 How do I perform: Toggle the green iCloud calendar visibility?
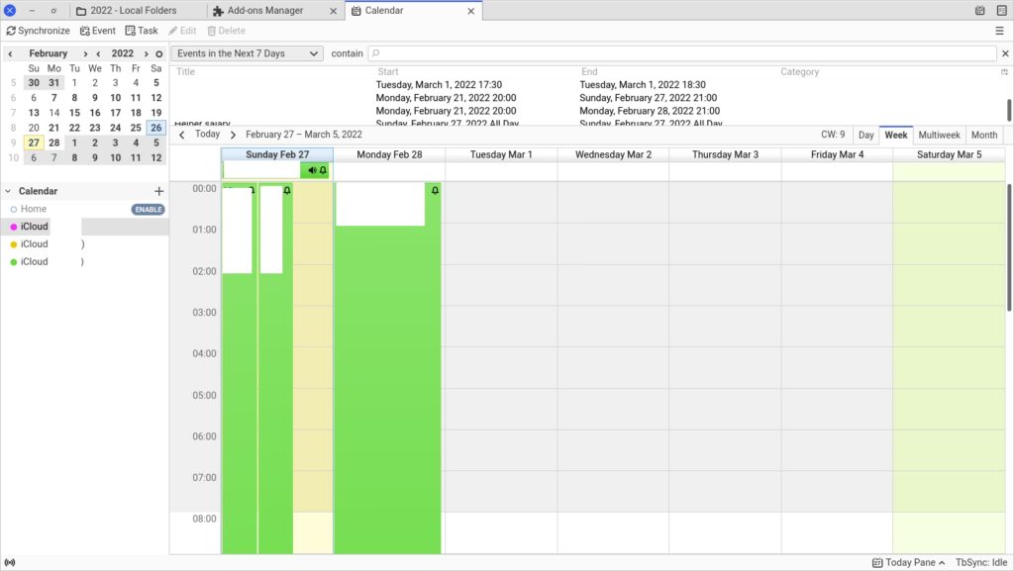14,261
